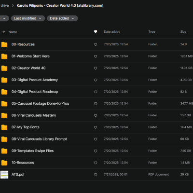Toggle favorite heart for 07-My Top Fonts

[96, 127]
